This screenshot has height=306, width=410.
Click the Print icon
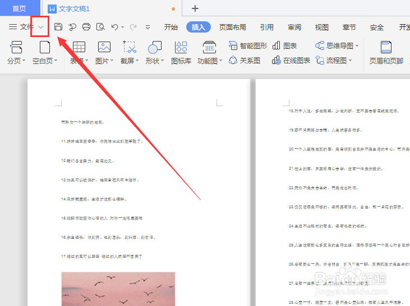pos(86,27)
